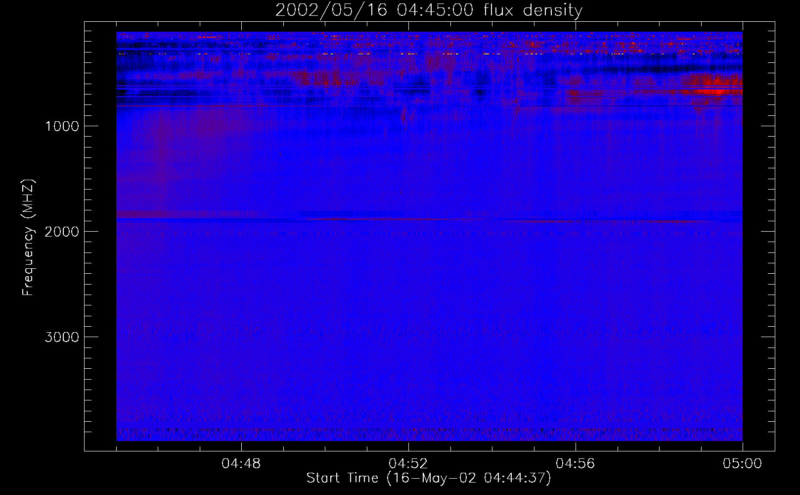This screenshot has width=800, height=495.
Task: Click the bright red burst near 04:59
Action: 714,85
